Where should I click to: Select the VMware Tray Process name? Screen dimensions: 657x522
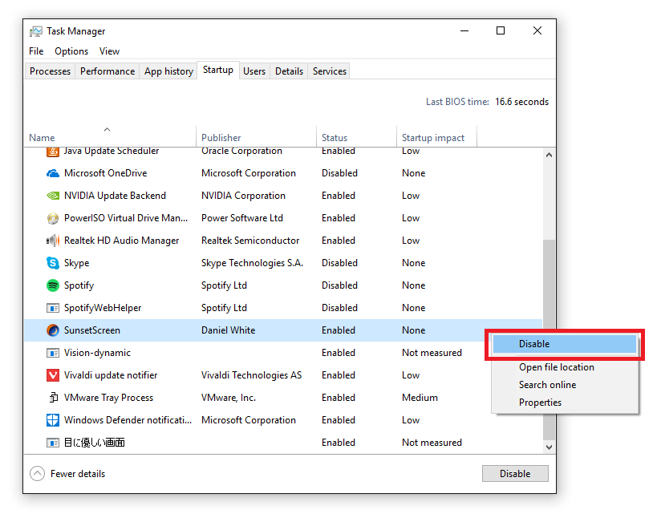click(108, 398)
